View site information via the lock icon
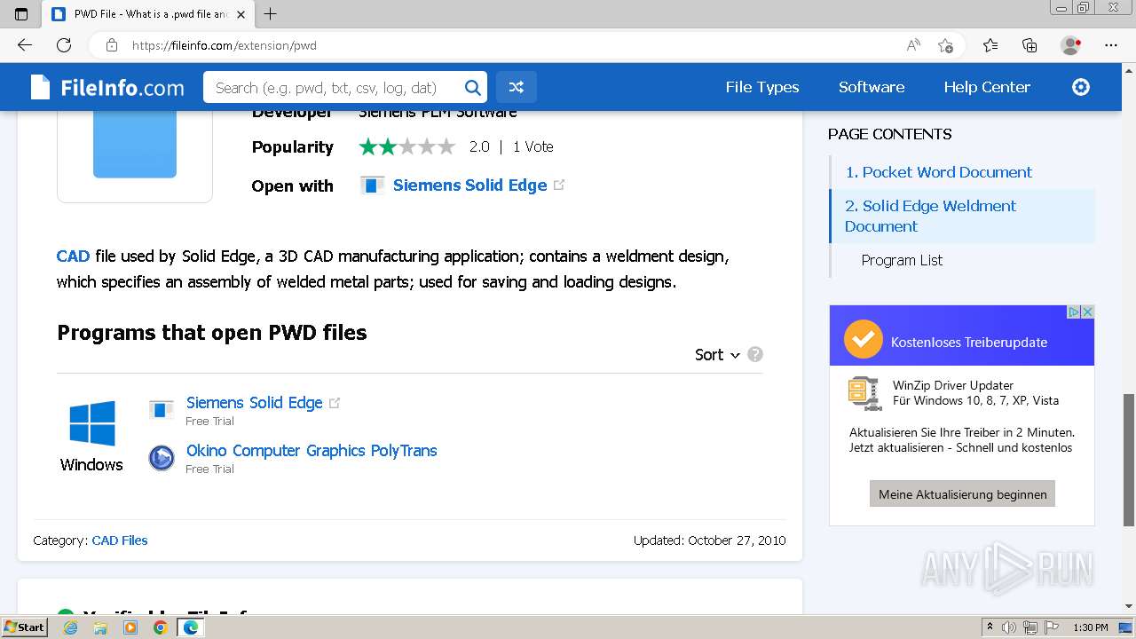The width and height of the screenshot is (1136, 639). click(111, 45)
